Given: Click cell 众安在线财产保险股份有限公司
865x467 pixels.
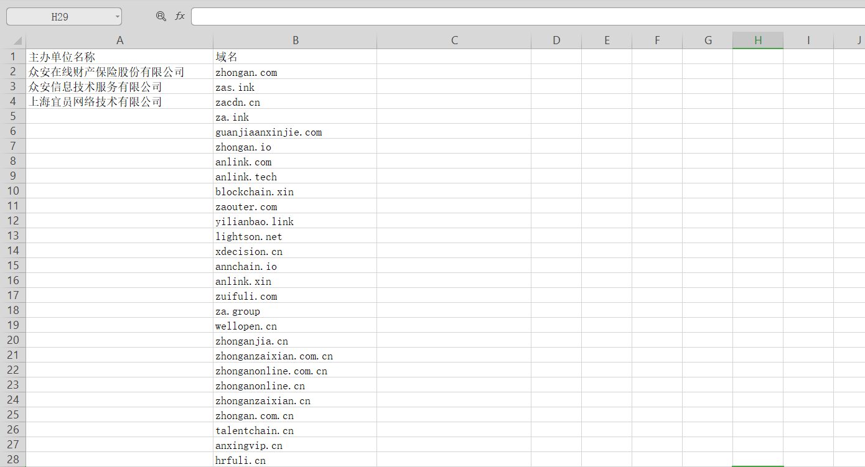Looking at the screenshot, I should pos(119,72).
